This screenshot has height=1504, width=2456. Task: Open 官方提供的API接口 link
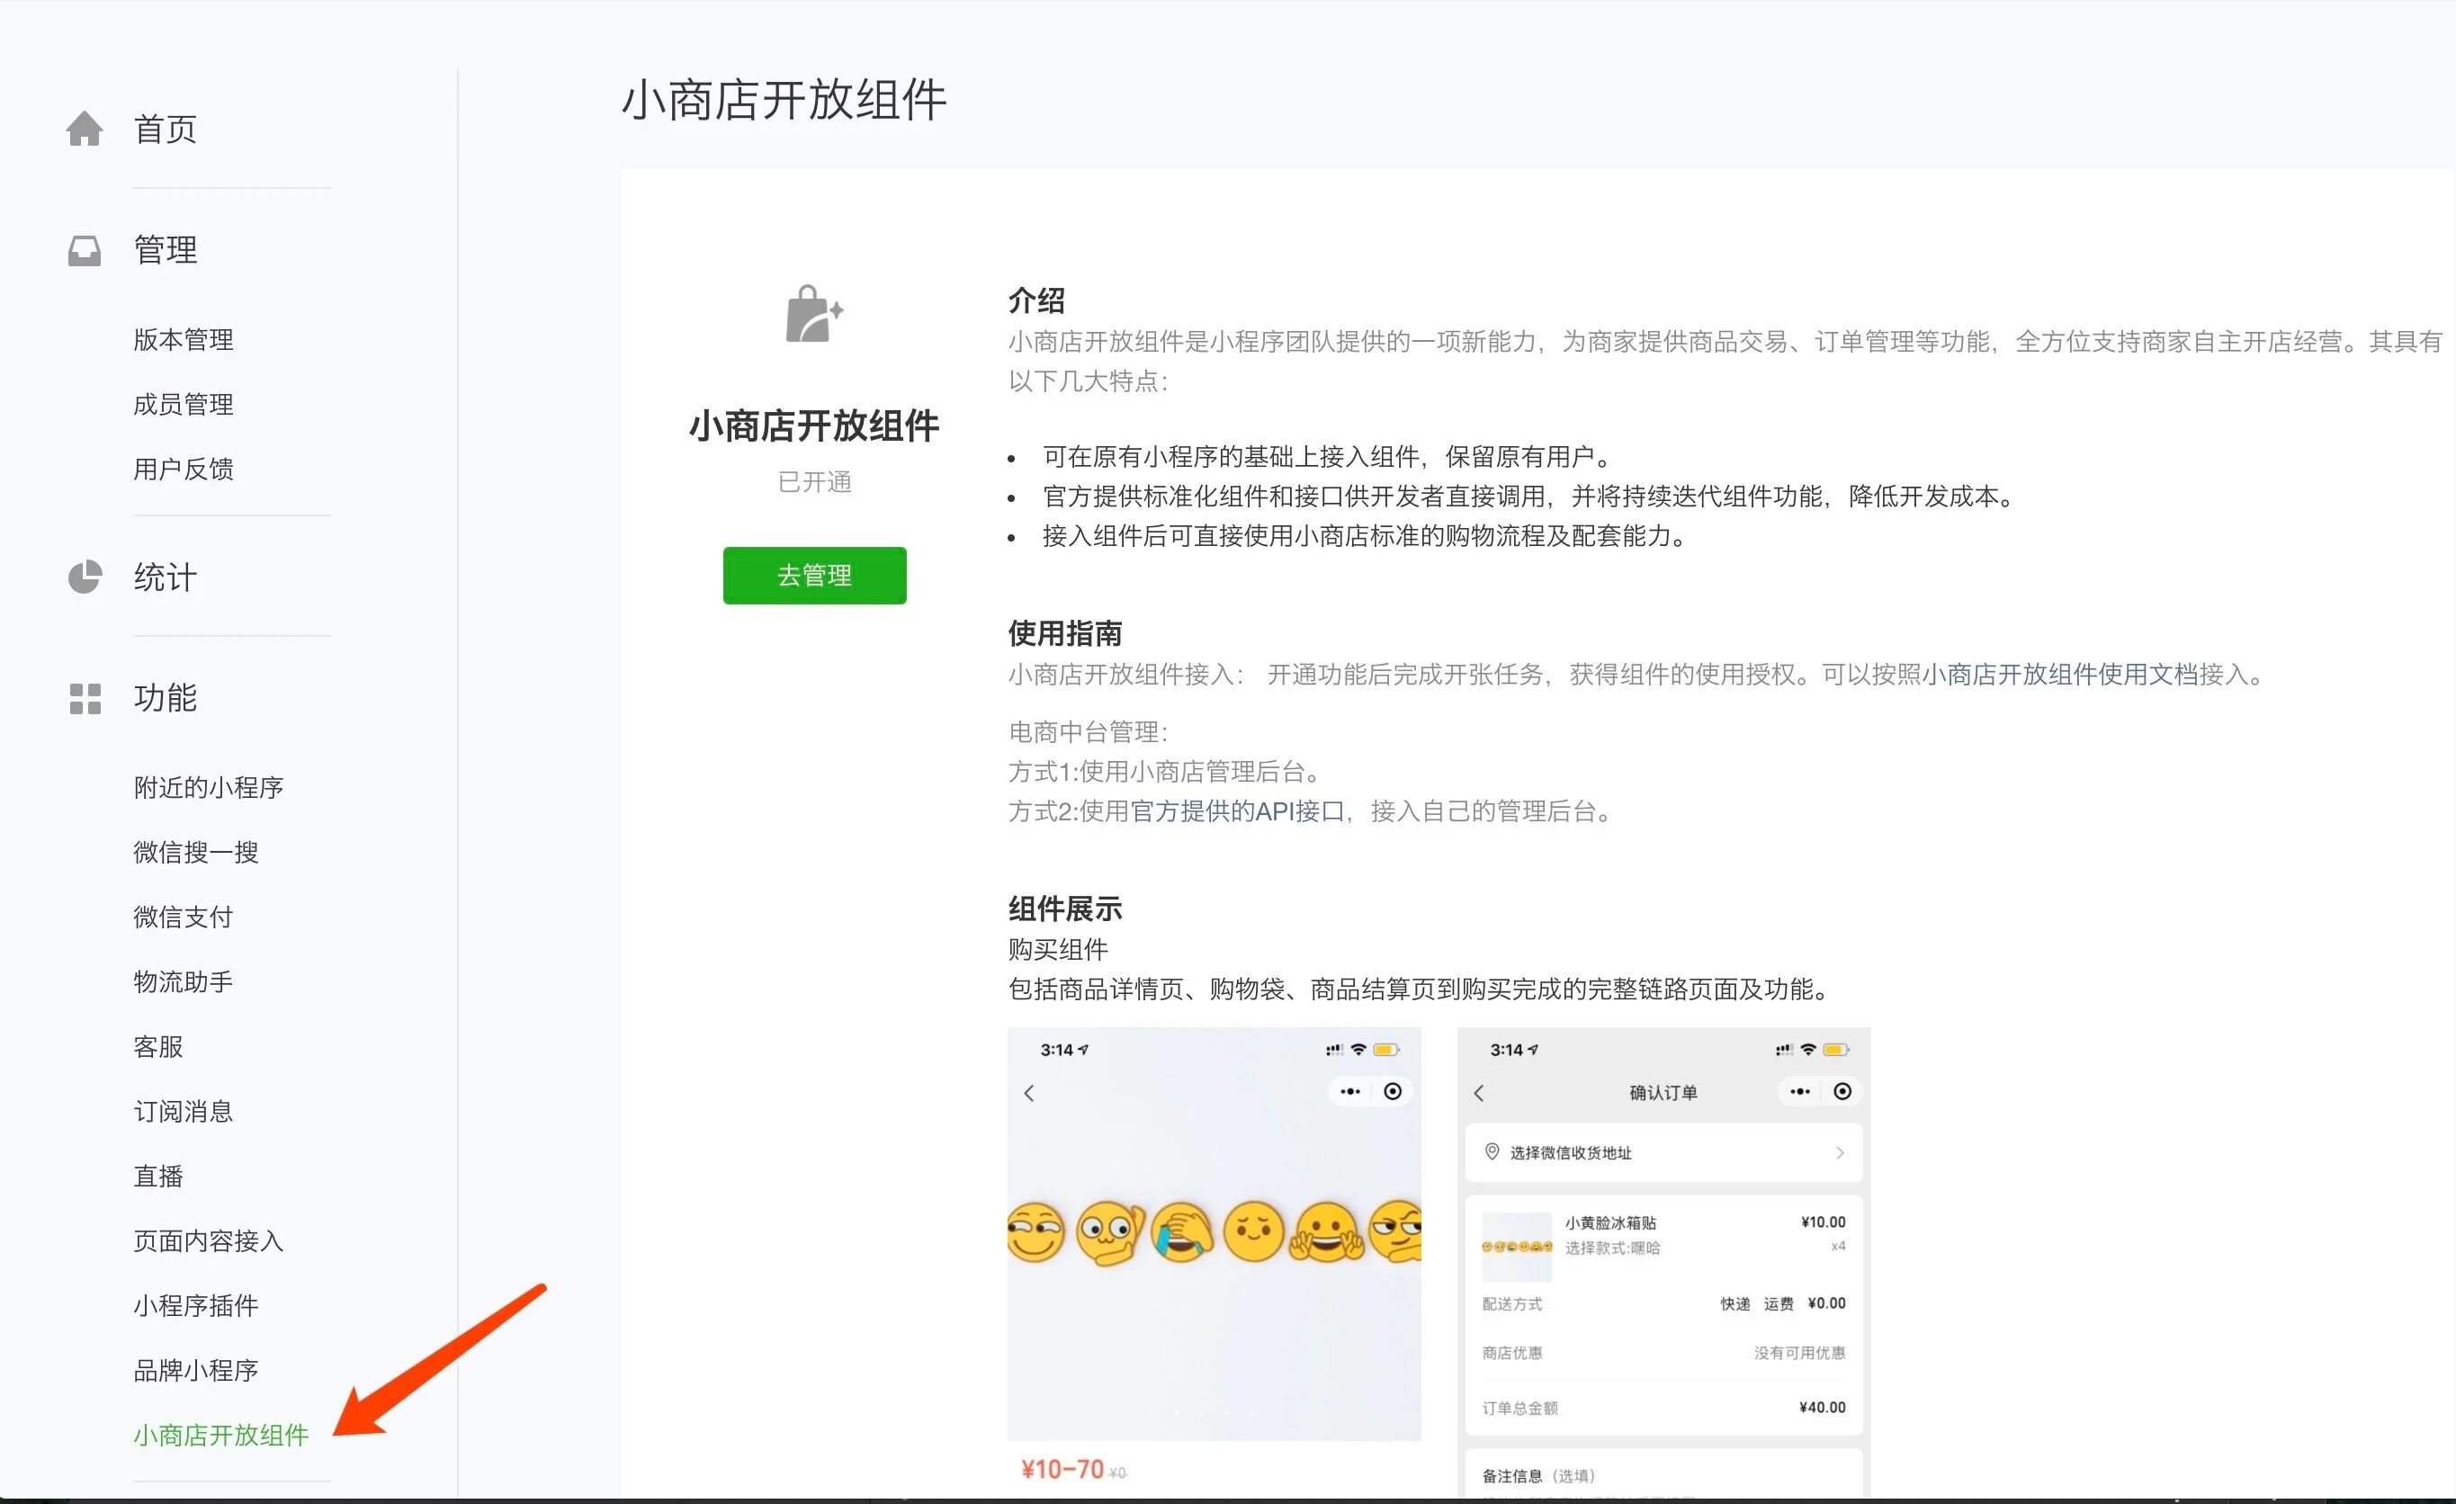(x=1237, y=811)
